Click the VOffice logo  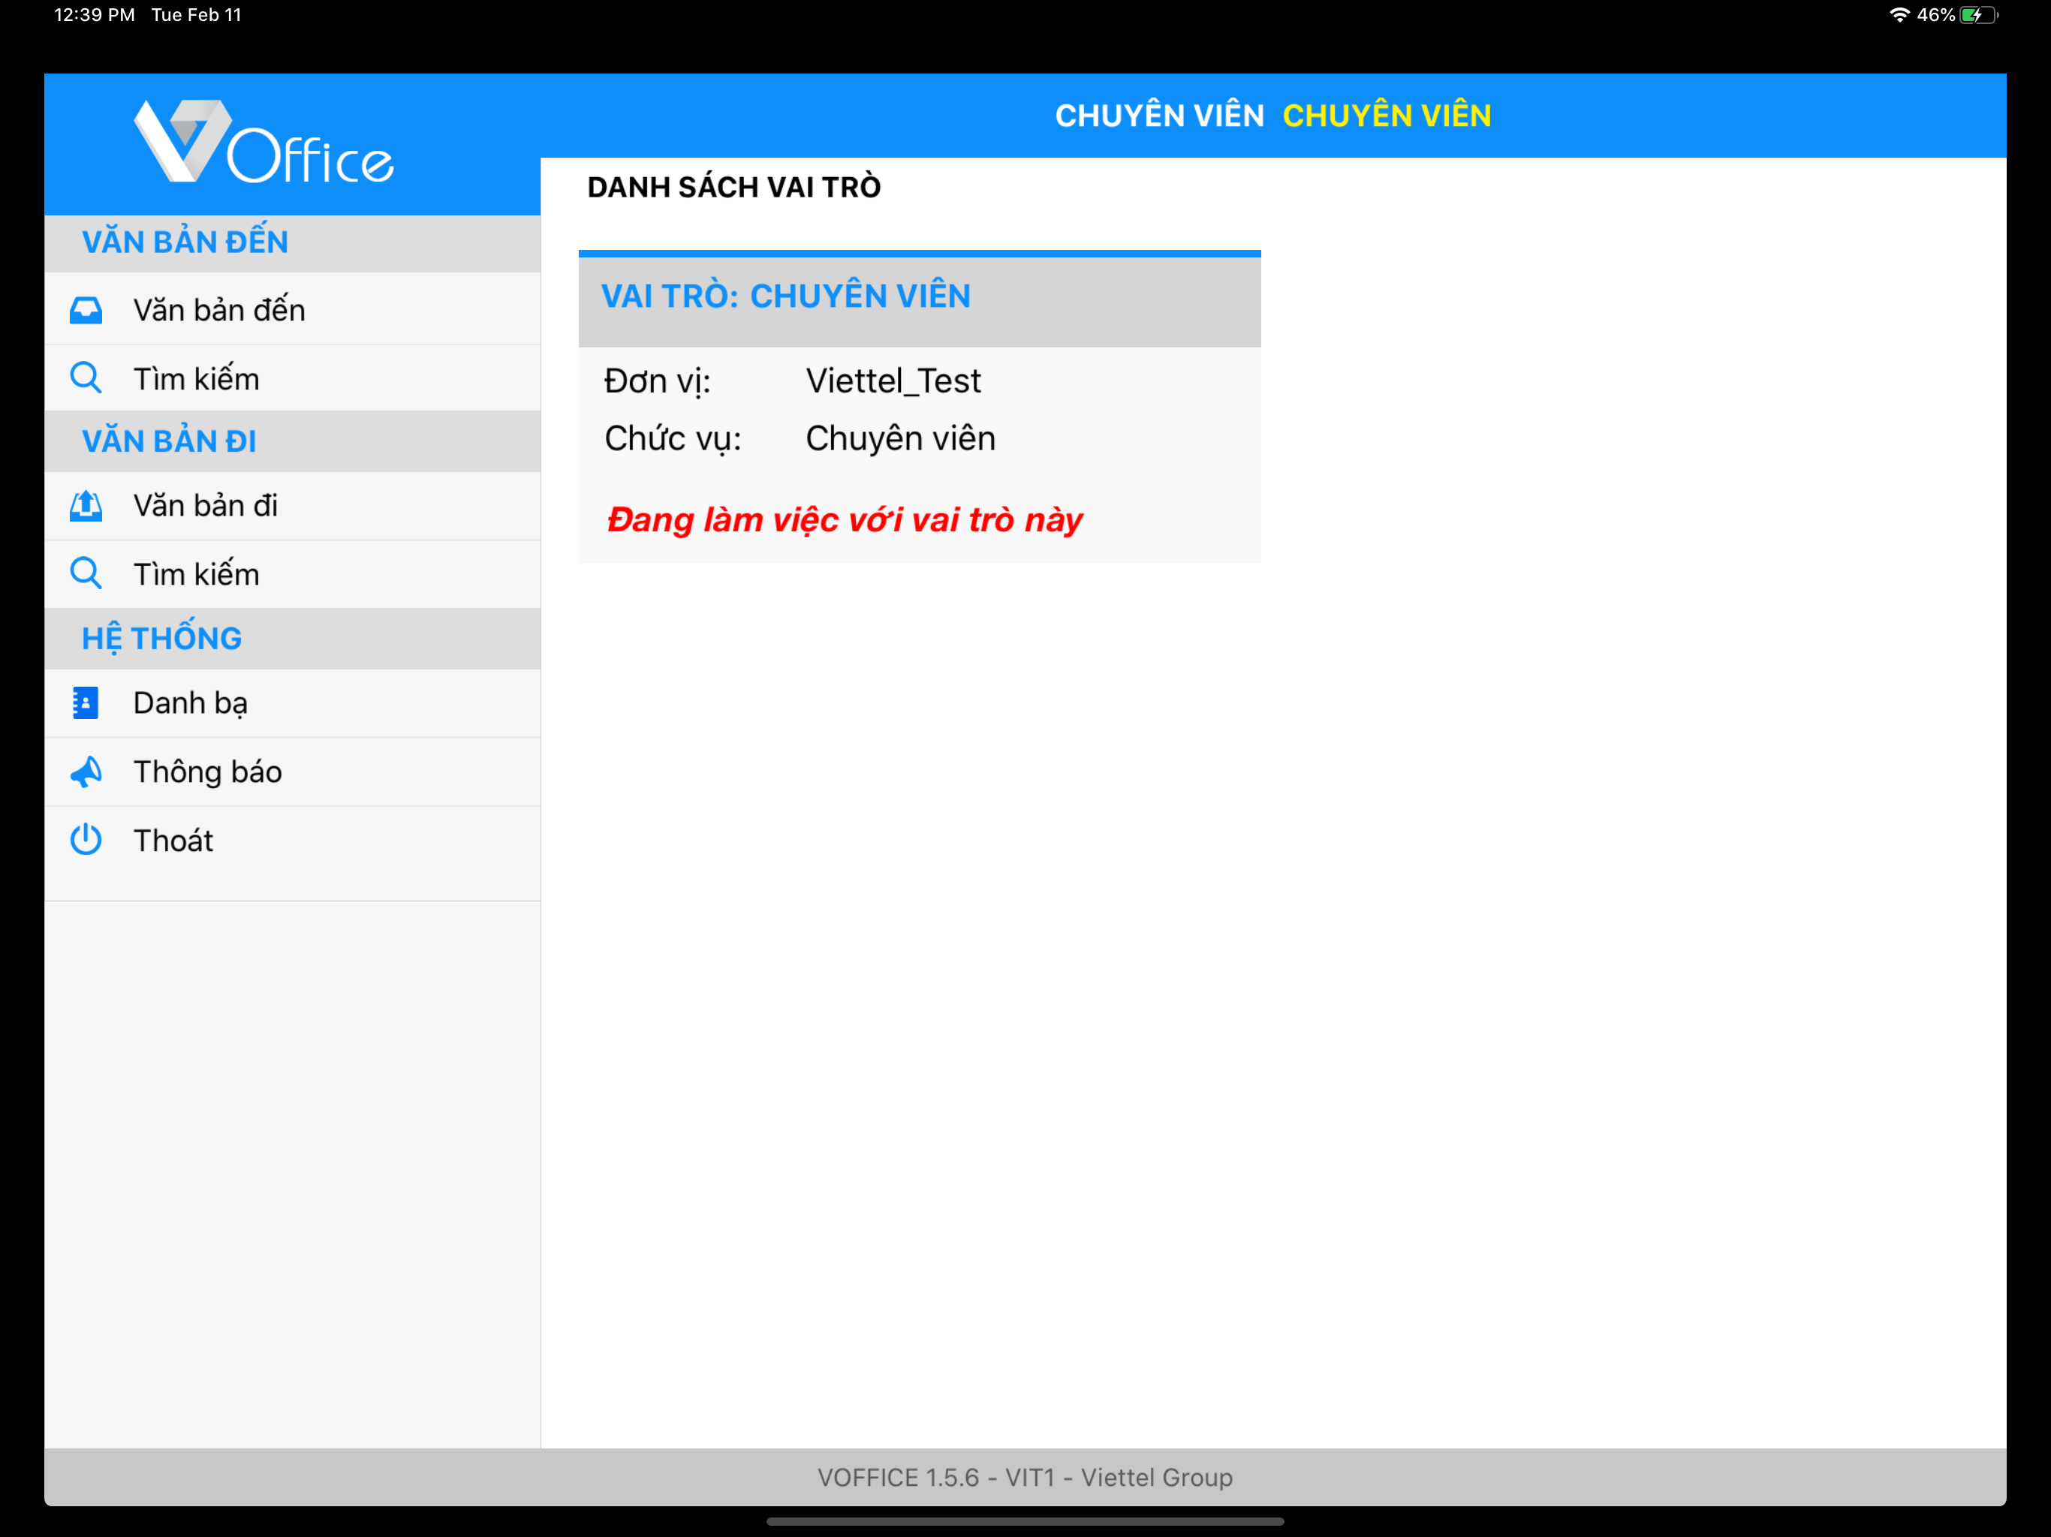tap(264, 142)
